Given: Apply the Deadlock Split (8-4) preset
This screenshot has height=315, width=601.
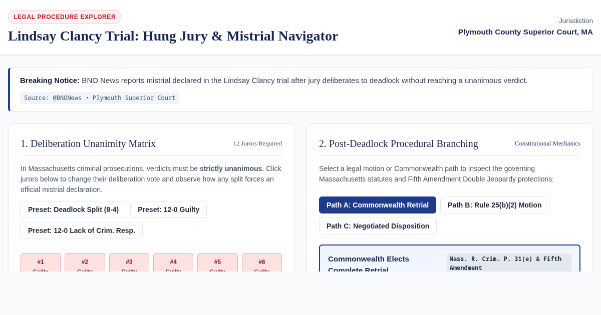Looking at the screenshot, I should tap(73, 209).
